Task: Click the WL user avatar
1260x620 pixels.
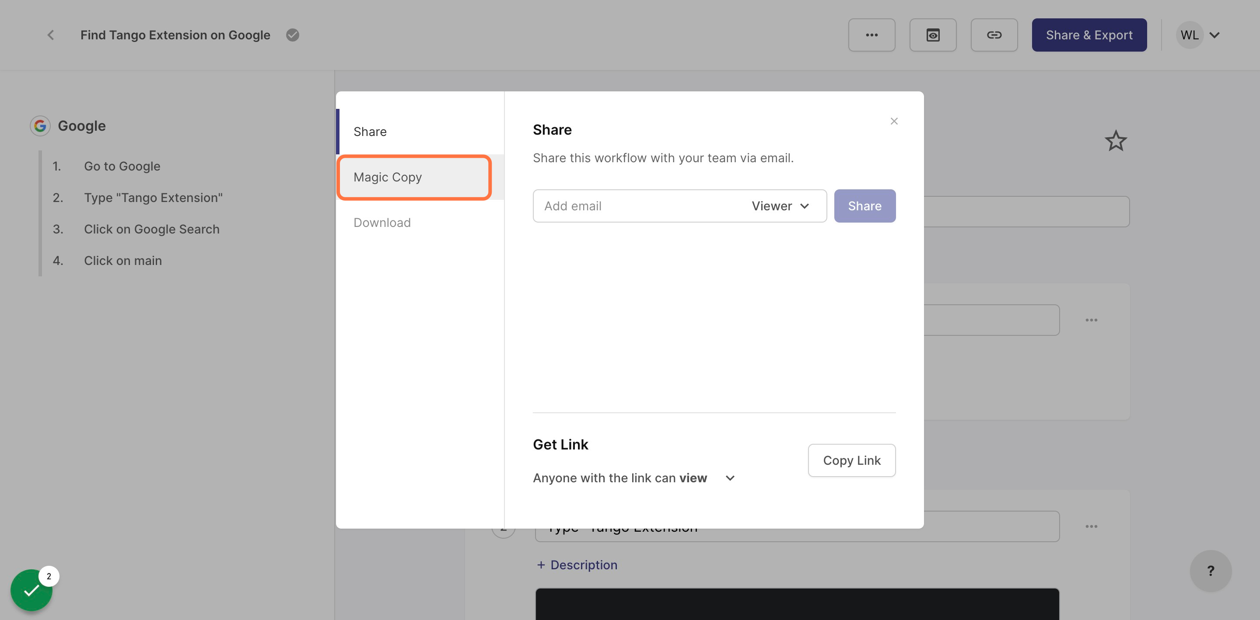Action: (x=1189, y=35)
